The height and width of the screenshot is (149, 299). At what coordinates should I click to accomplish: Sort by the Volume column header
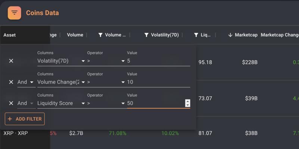point(75,35)
